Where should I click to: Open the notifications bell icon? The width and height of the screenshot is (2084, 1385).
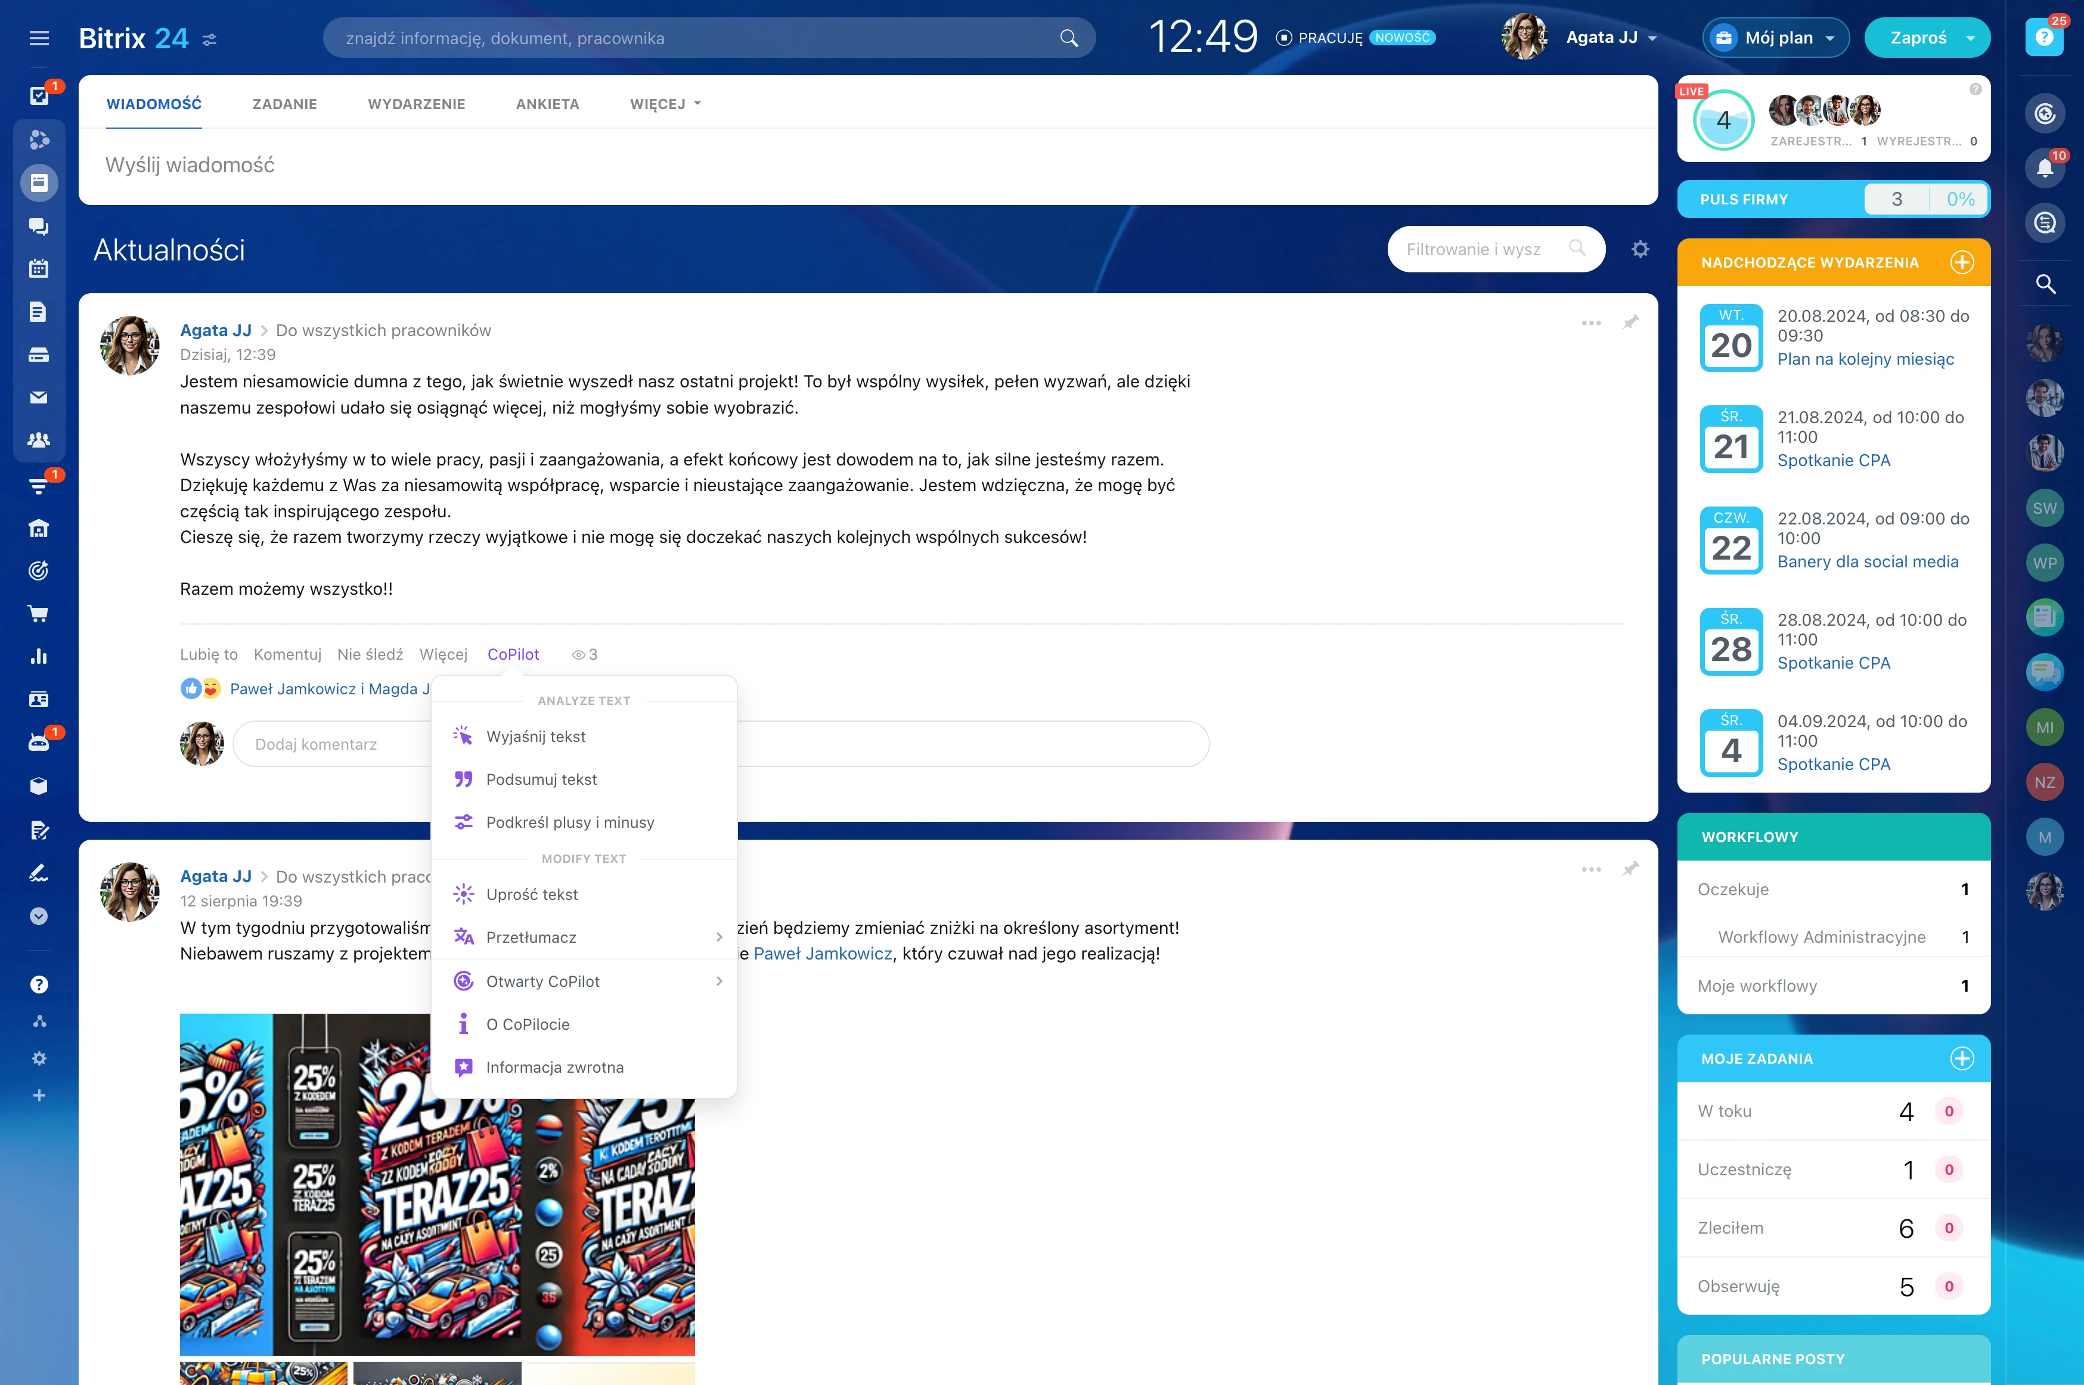[2044, 168]
